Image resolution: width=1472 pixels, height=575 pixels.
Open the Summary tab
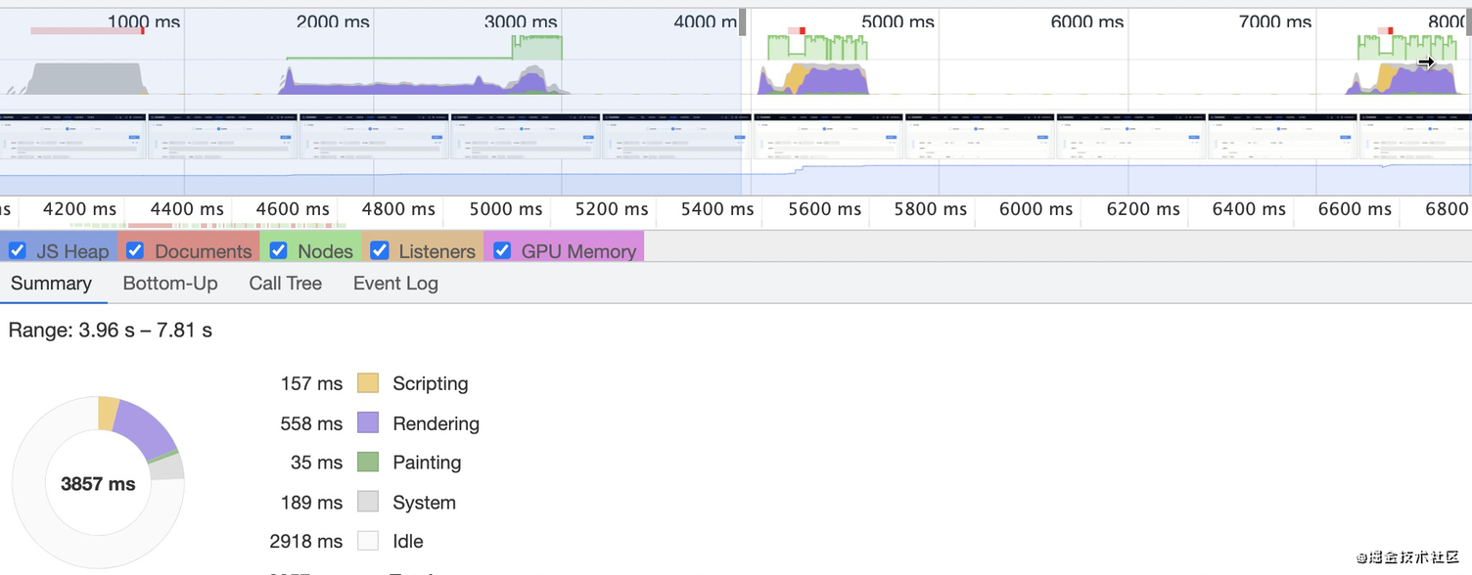pos(51,284)
